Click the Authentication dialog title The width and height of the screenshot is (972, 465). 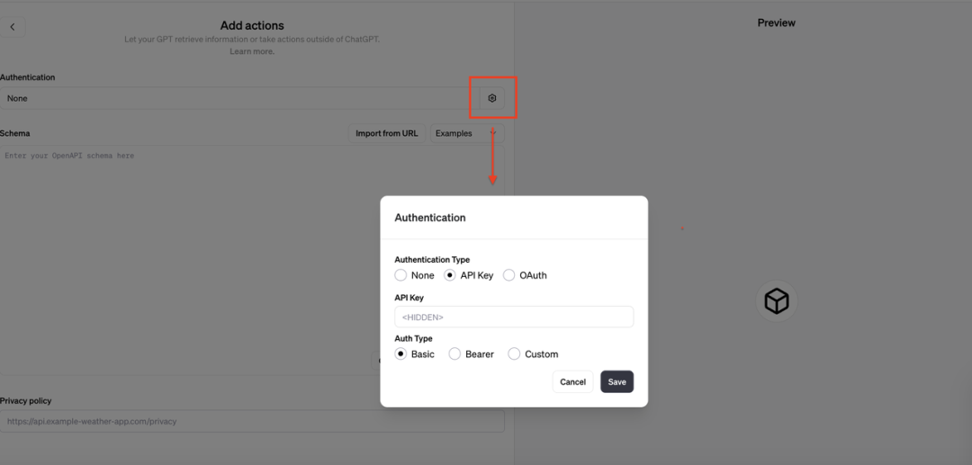[x=430, y=218]
